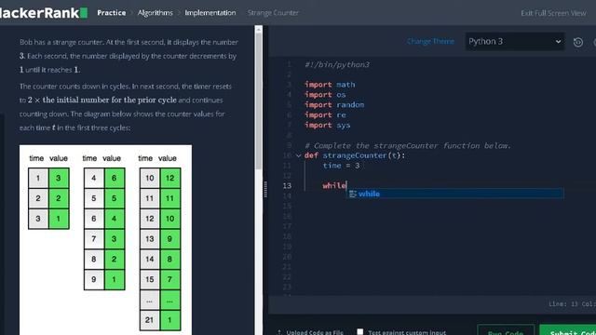Screen dimensions: 596x335
Task: Click the 'import random' code line
Action: pos(334,104)
